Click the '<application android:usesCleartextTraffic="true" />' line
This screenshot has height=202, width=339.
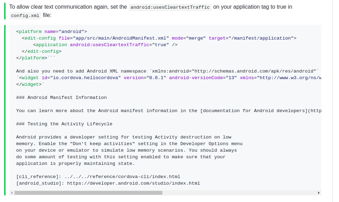point(105,45)
